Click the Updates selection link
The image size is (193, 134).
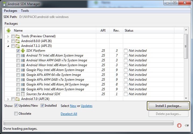tap(87, 106)
